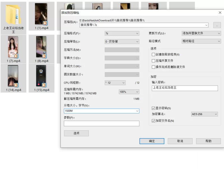Select the 1 (8).mp4 video file
This screenshot has height=169, width=224.
41,49
